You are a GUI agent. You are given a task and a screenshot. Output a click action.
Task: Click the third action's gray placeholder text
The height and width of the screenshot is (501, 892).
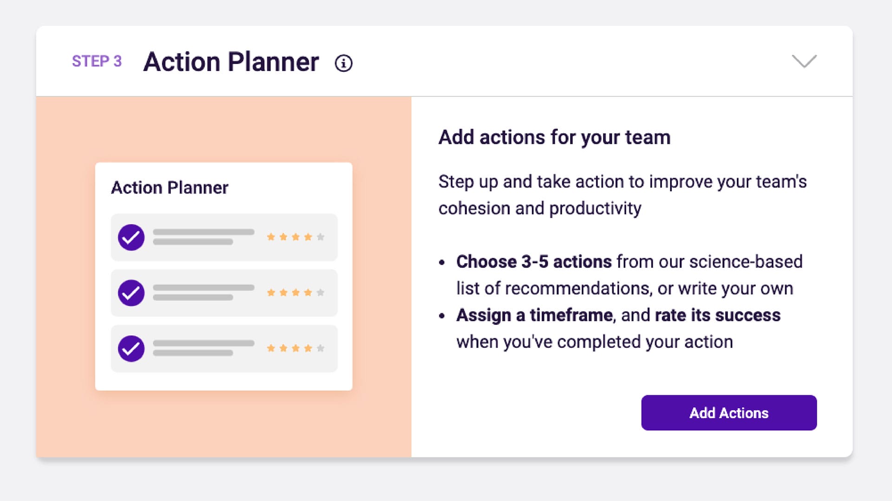pyautogui.click(x=203, y=348)
